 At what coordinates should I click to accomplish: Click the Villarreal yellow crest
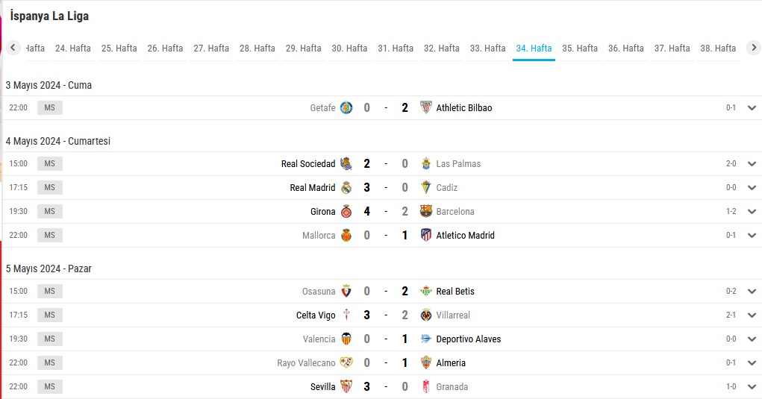point(425,315)
